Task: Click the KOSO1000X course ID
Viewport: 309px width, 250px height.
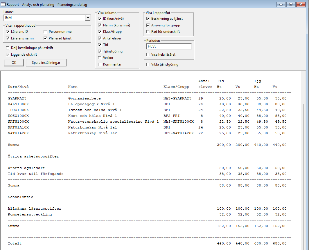Action: (18, 116)
